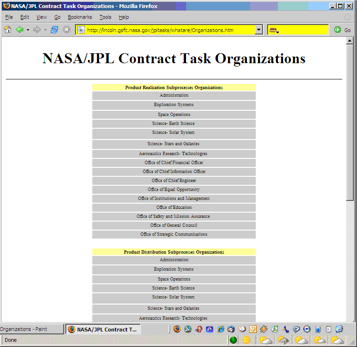Open the View menu
Image resolution: width=357 pixels, height=347 pixels.
(41, 17)
